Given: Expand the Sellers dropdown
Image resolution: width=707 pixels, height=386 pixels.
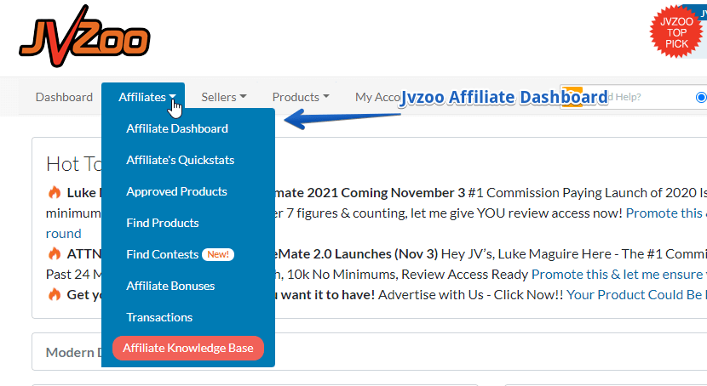Looking at the screenshot, I should 224,97.
